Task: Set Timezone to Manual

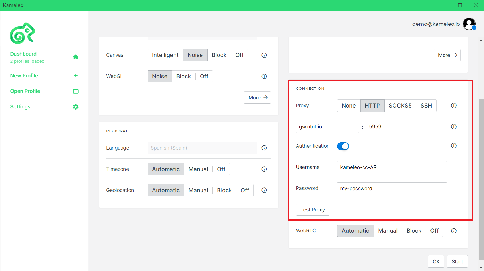Action: click(198, 169)
